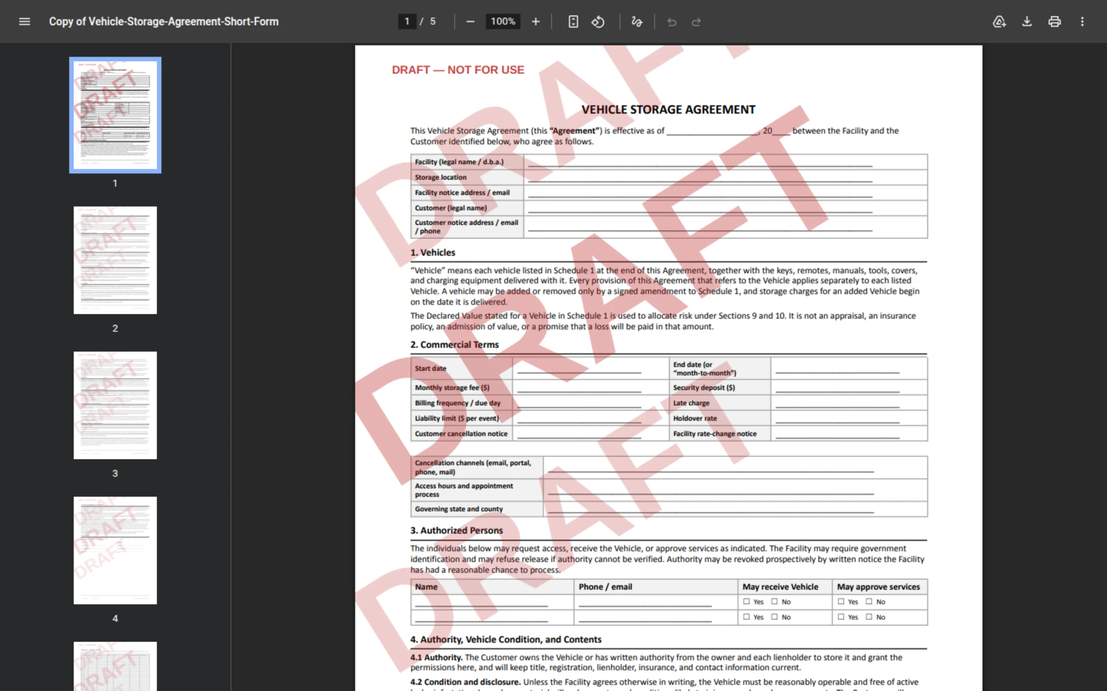Click the 'Customer cancellation notice' cell

pos(462,434)
